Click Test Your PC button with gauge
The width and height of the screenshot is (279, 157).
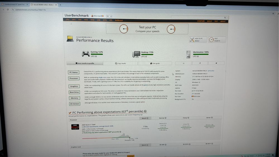coord(217,40)
